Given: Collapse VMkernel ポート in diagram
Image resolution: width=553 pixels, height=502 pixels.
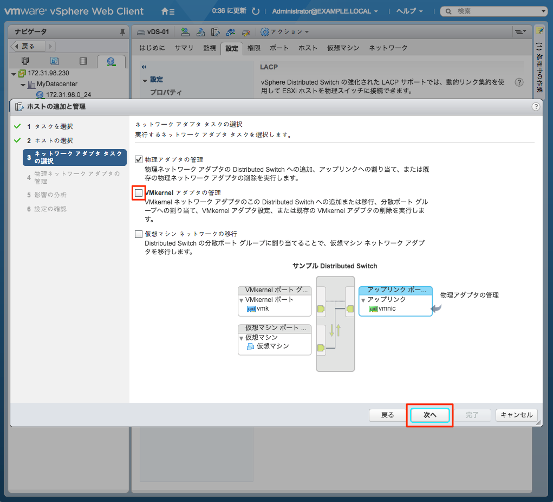Looking at the screenshot, I should 241,300.
